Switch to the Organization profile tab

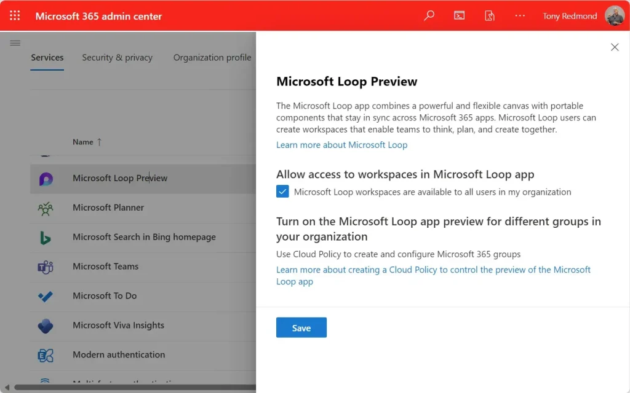(x=212, y=58)
